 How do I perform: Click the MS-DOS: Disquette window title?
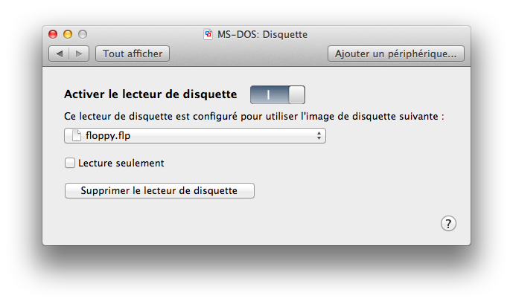(x=262, y=34)
